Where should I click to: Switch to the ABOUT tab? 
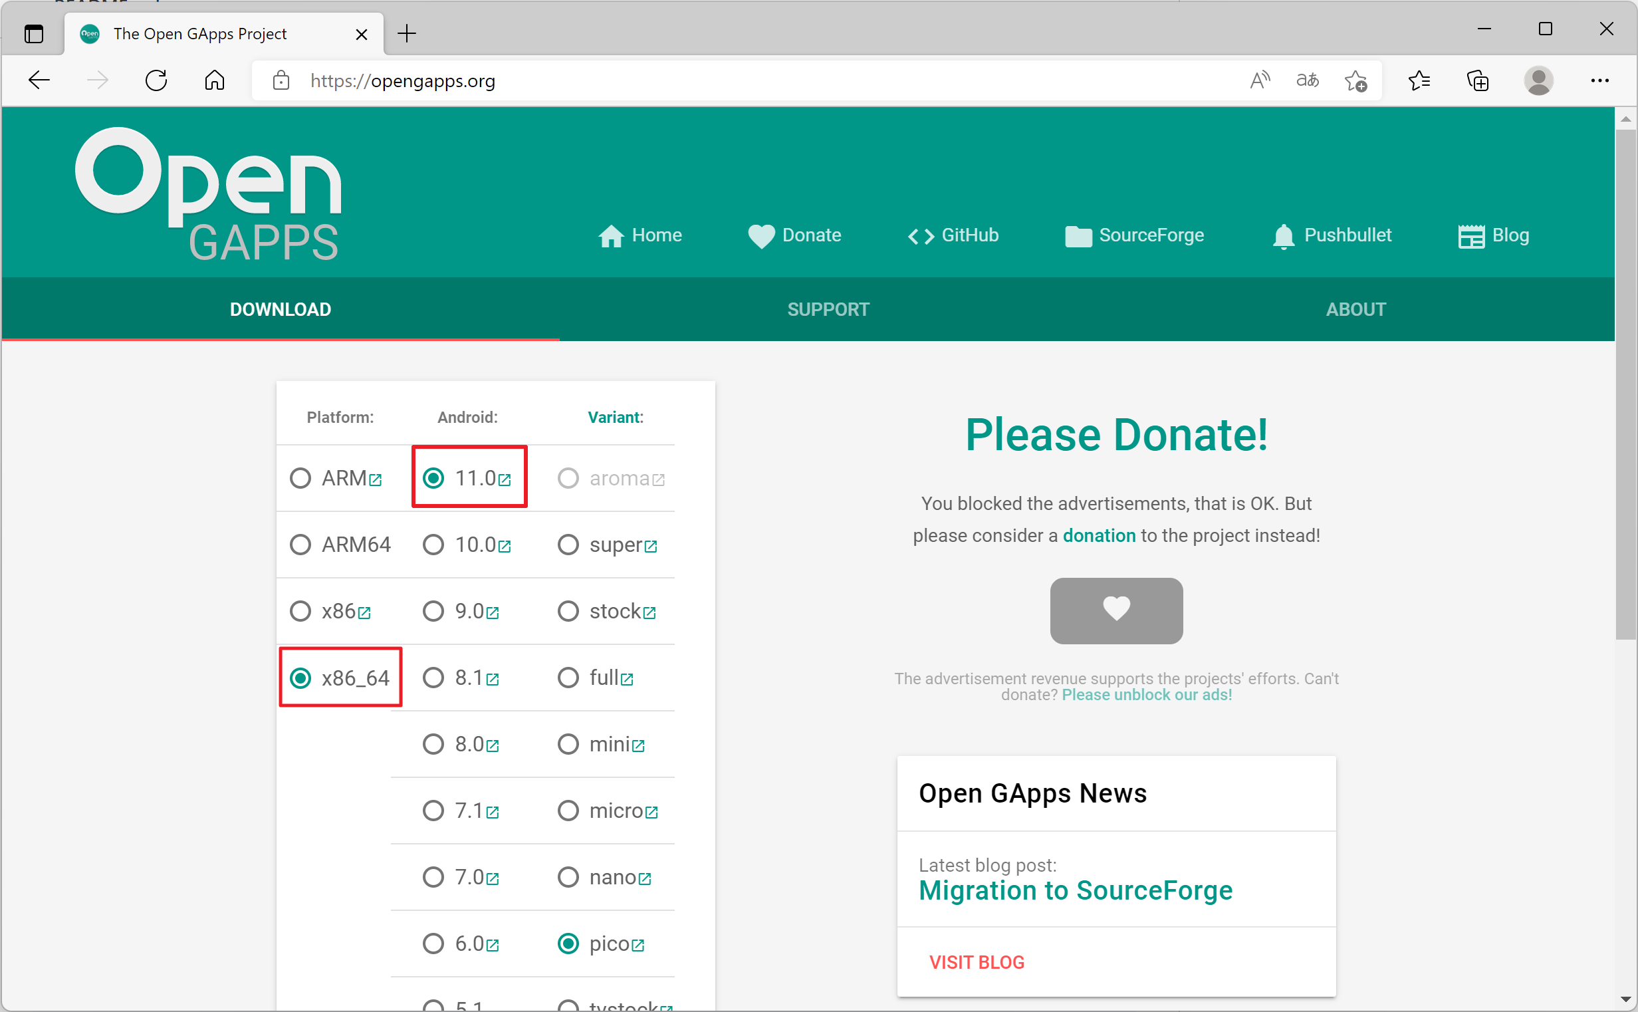[1355, 309]
